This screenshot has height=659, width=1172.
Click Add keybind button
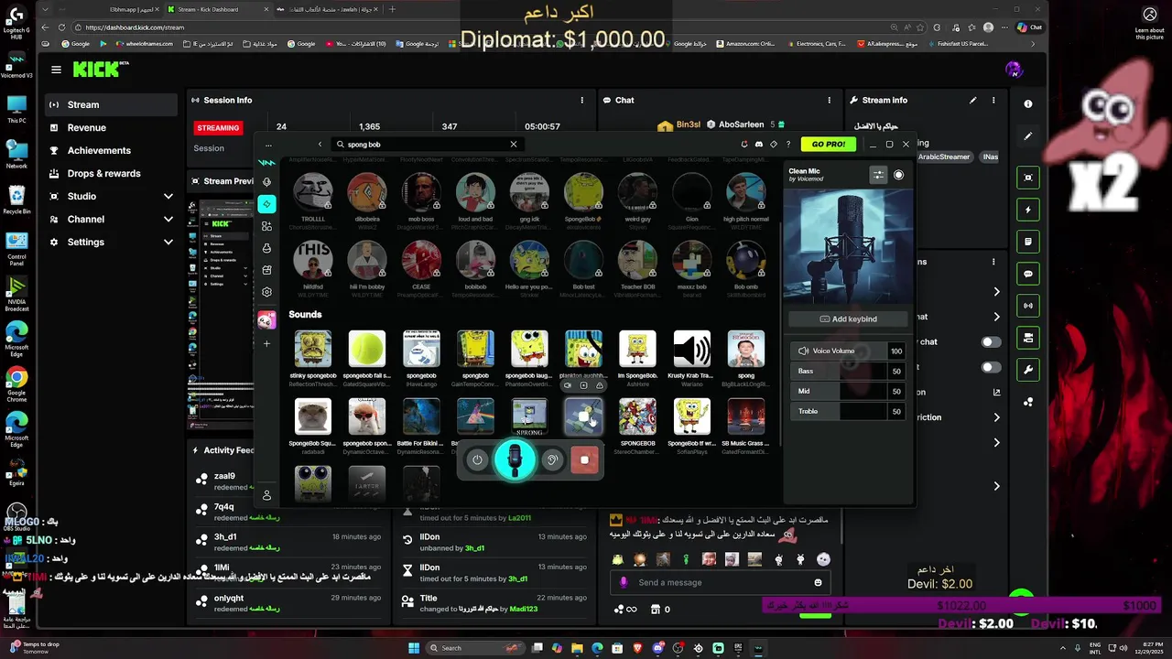[849, 319]
